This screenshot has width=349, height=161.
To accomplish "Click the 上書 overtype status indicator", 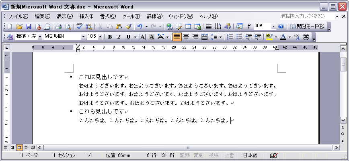I will point(229,155).
